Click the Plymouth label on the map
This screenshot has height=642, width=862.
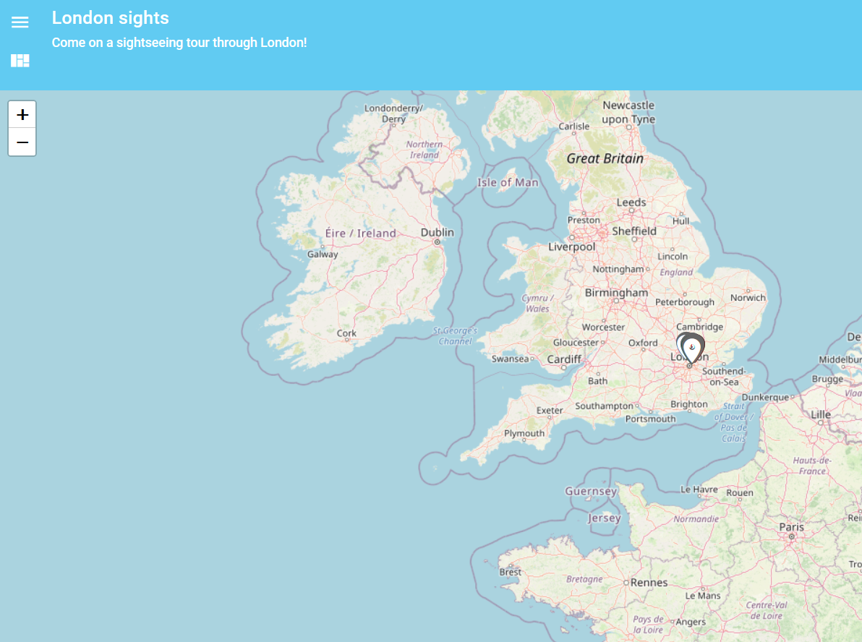tap(524, 433)
